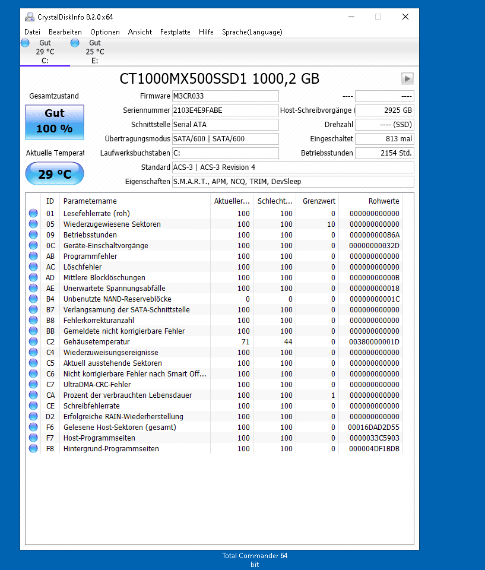Click the Firmware field M3CR033

(x=226, y=96)
